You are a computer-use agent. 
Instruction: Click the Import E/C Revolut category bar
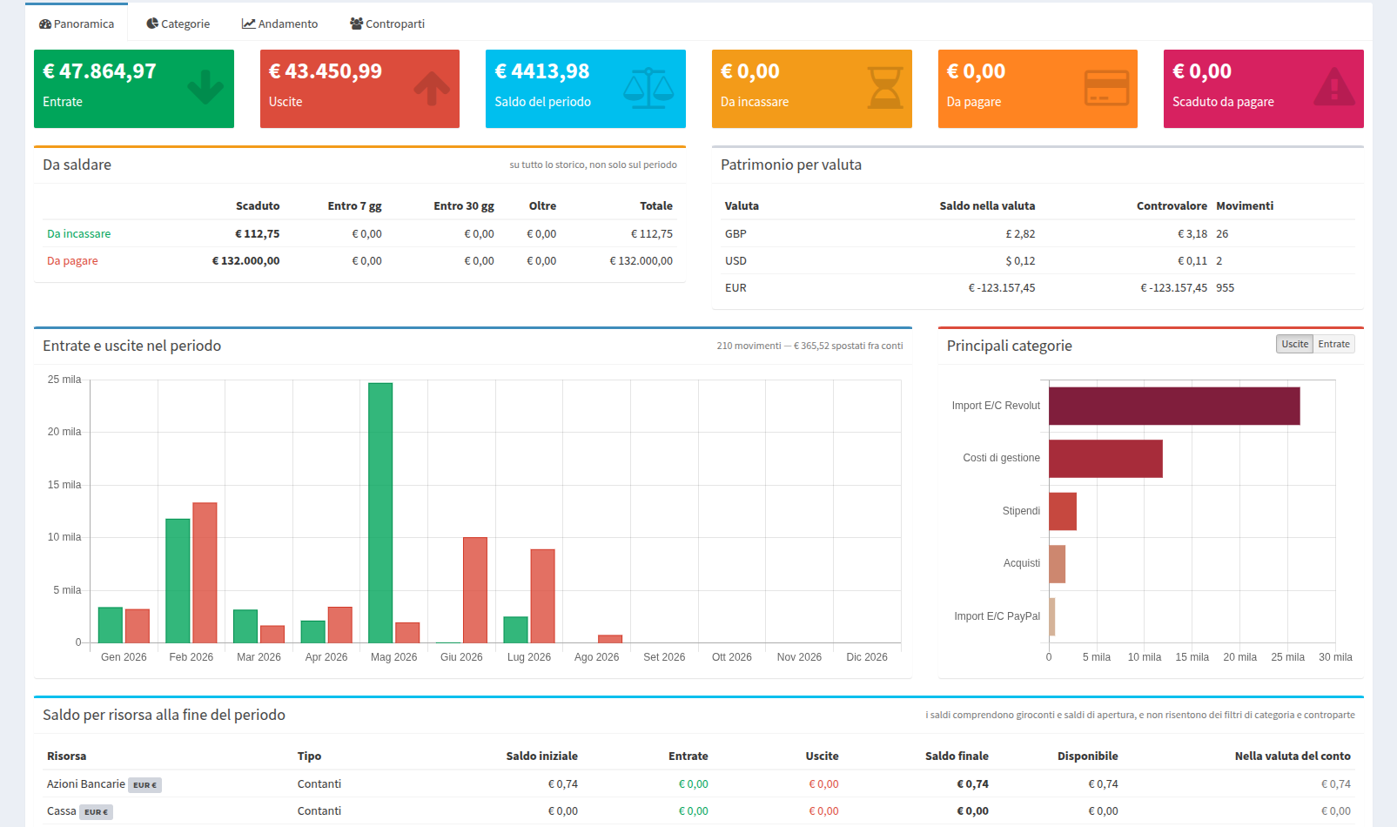tap(1174, 406)
